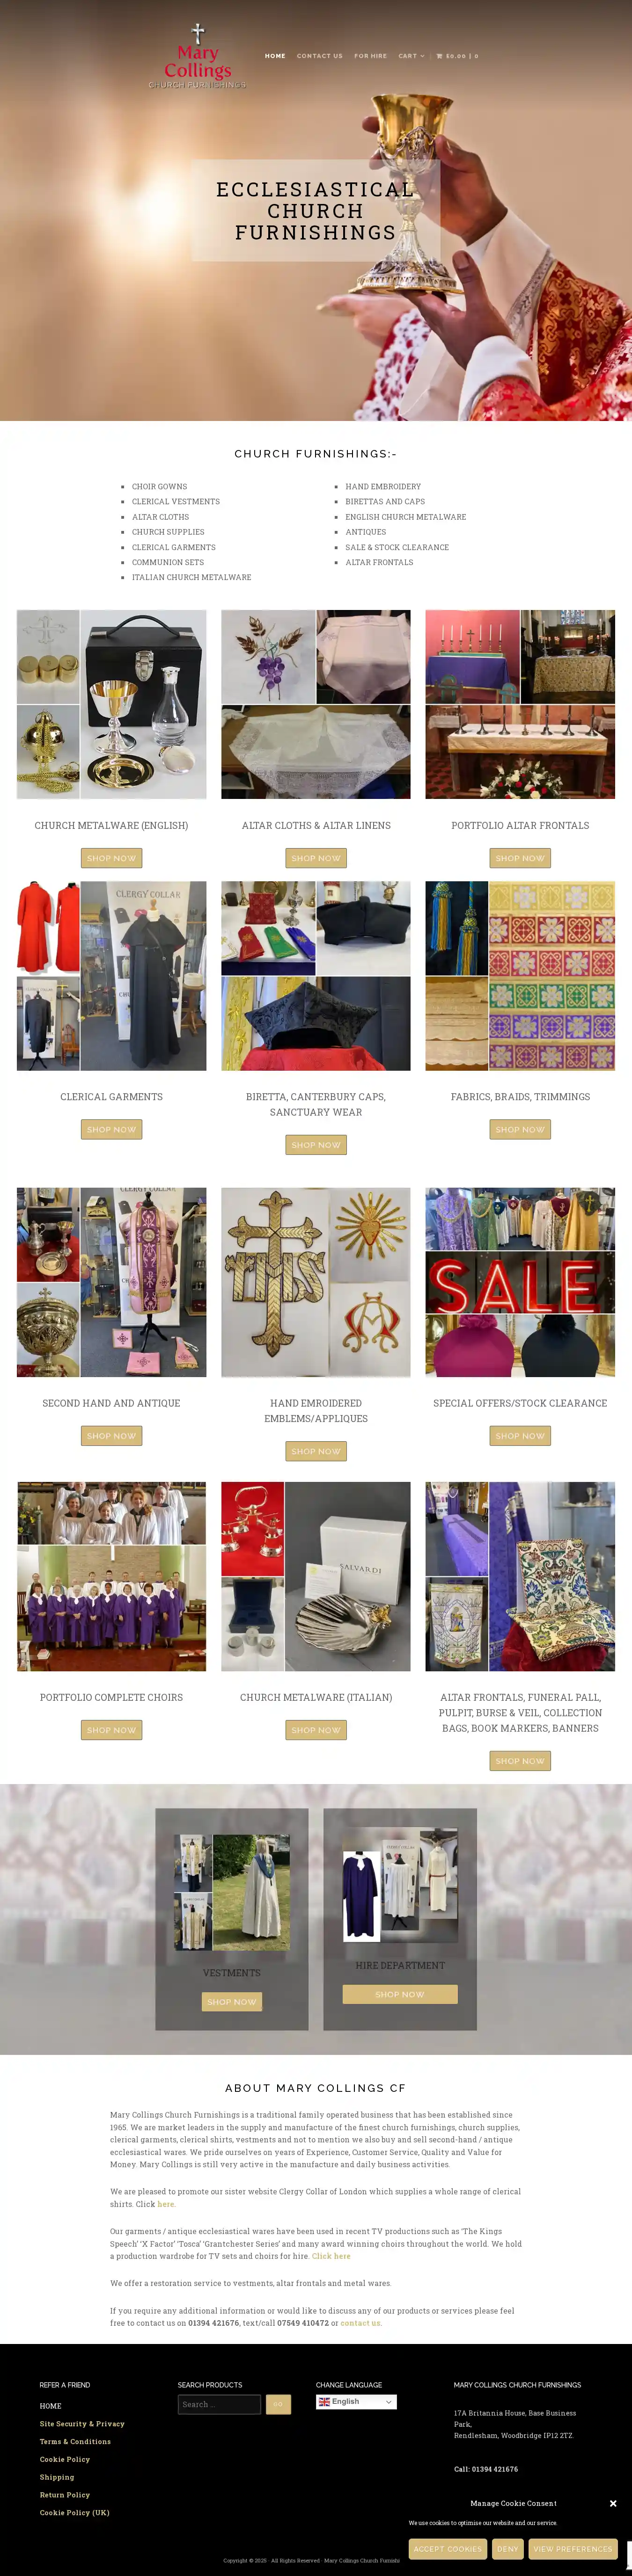The image size is (632, 2576).
Task: Click the Accept Cookies button
Action: 448,2548
